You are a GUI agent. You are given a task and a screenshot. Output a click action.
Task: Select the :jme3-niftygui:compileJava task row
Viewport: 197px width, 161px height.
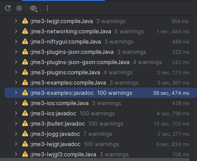[x=101, y=42]
